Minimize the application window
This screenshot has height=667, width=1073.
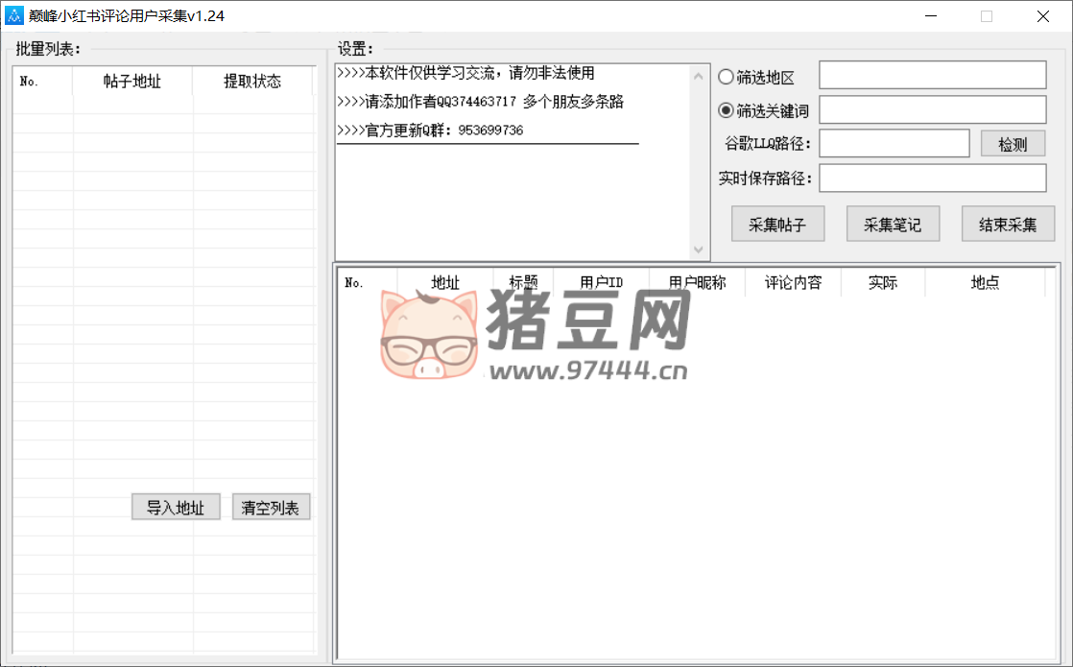[931, 15]
